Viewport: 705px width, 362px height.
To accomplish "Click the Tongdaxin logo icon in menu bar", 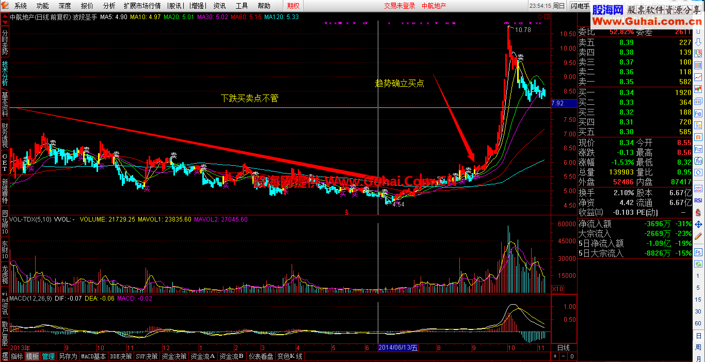I will point(5,6).
